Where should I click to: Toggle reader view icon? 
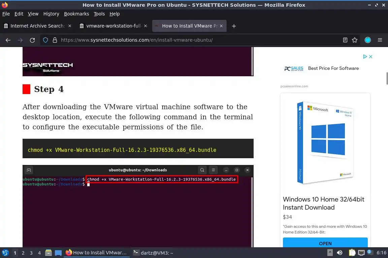click(x=345, y=40)
